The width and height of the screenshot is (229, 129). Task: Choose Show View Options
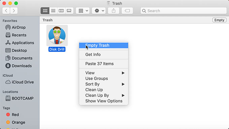(103, 101)
